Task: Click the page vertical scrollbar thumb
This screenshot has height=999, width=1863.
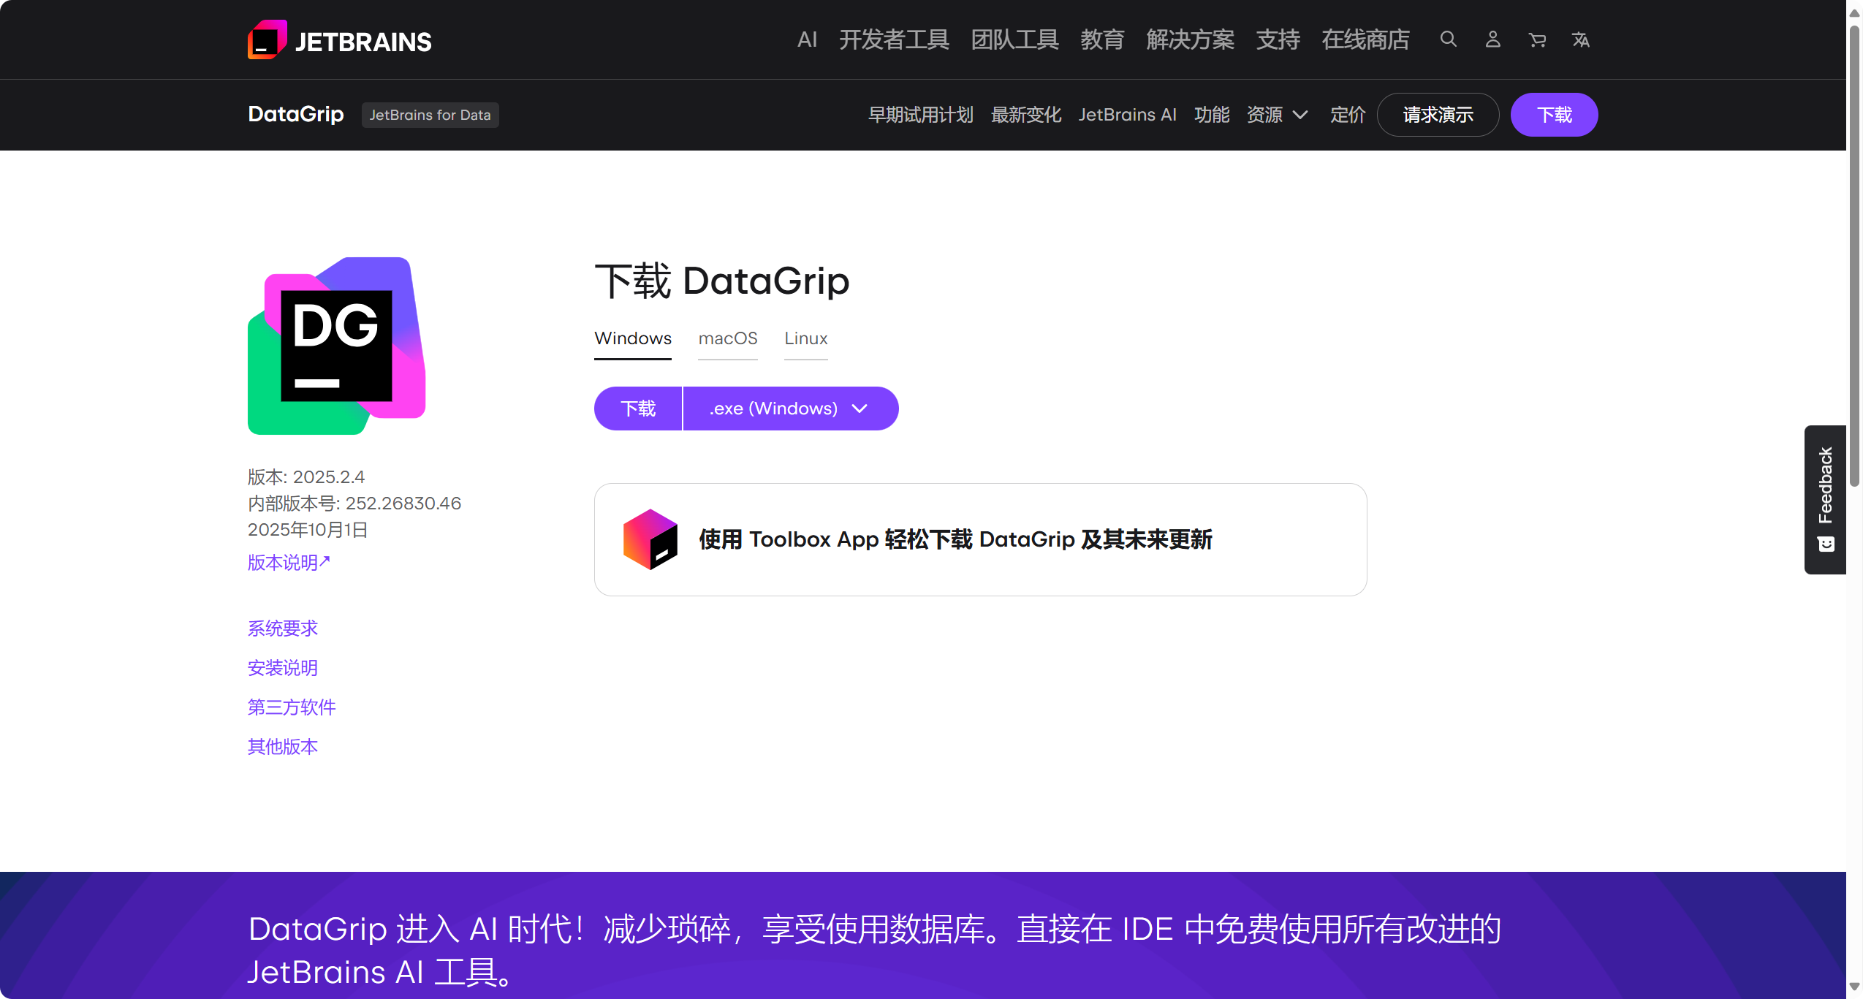Action: tap(1854, 256)
